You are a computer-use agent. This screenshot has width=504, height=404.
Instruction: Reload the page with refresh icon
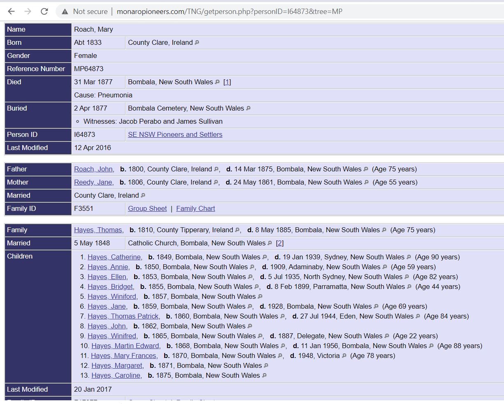click(44, 12)
